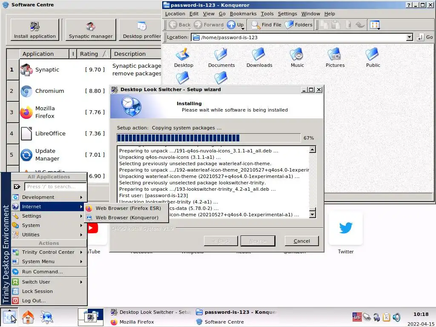
Task: Select Run Command from start menu
Action: coord(49,272)
